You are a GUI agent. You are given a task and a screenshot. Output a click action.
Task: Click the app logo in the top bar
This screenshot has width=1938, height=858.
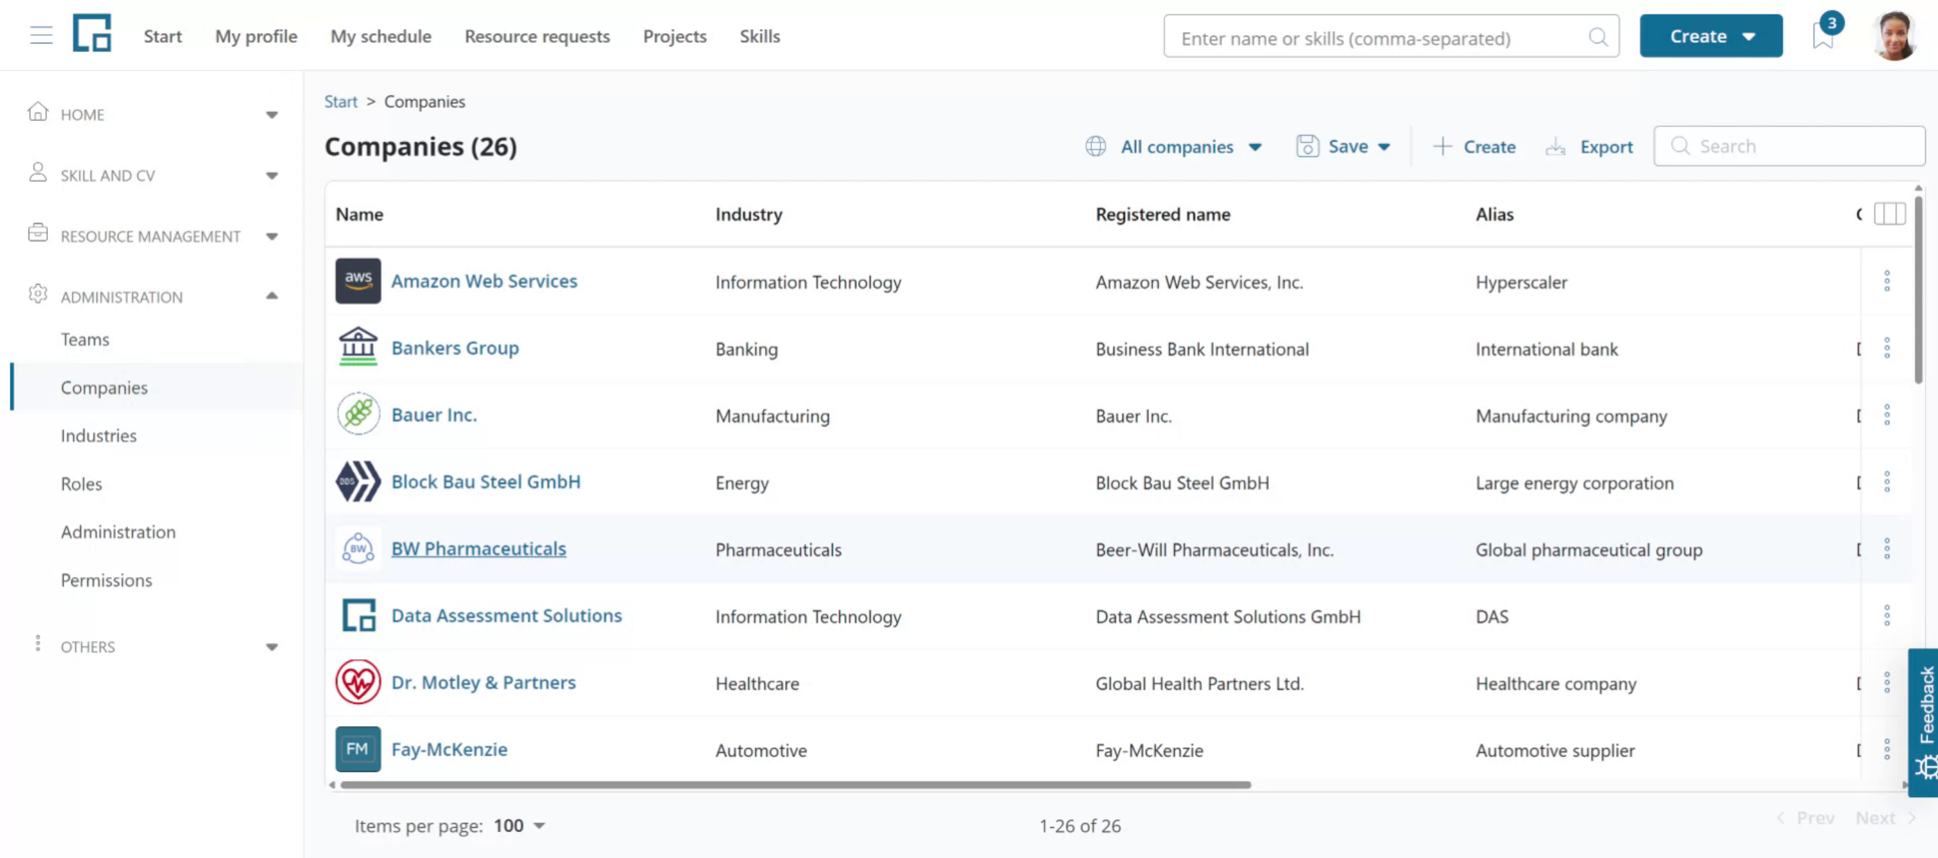(x=92, y=33)
